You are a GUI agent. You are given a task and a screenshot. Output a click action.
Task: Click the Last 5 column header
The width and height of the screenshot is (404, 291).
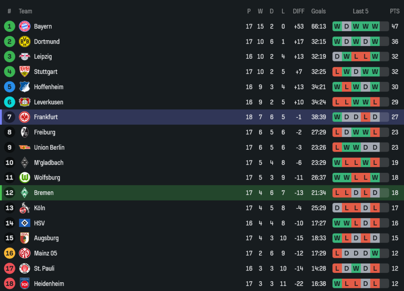361,11
